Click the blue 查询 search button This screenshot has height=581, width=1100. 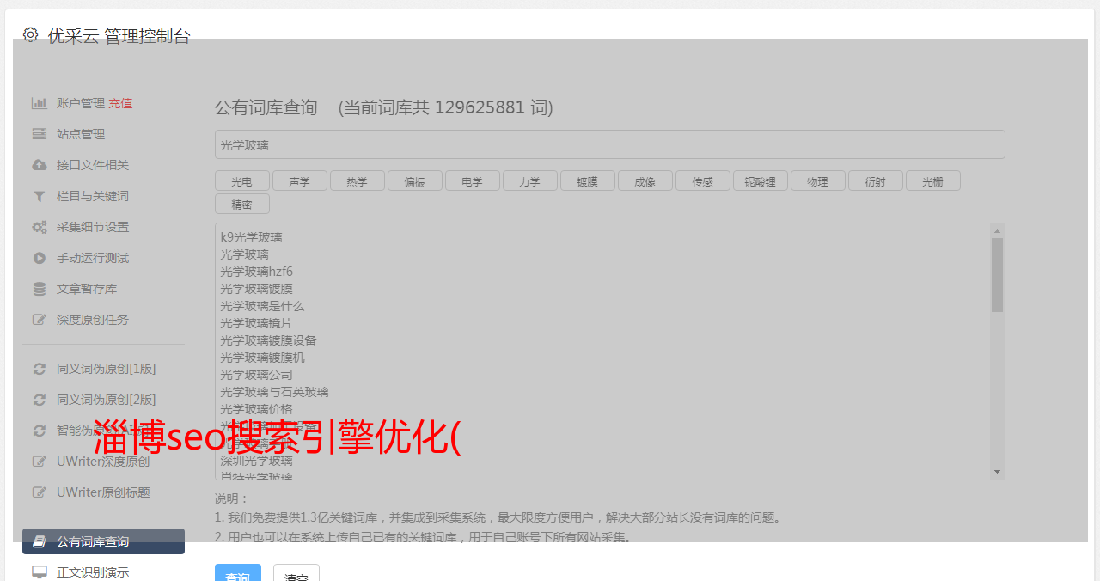pos(238,572)
